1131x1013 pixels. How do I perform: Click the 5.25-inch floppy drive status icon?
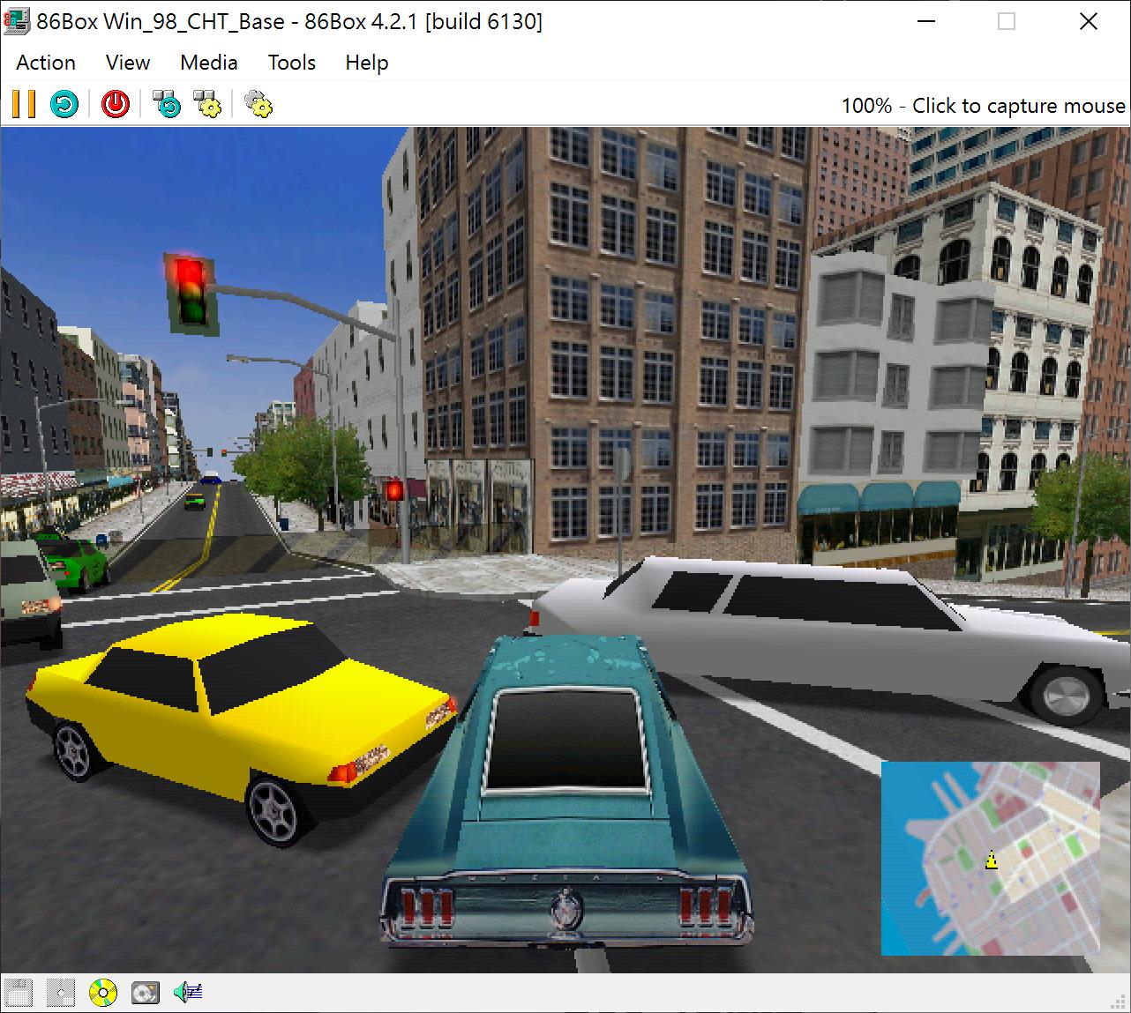tap(61, 993)
